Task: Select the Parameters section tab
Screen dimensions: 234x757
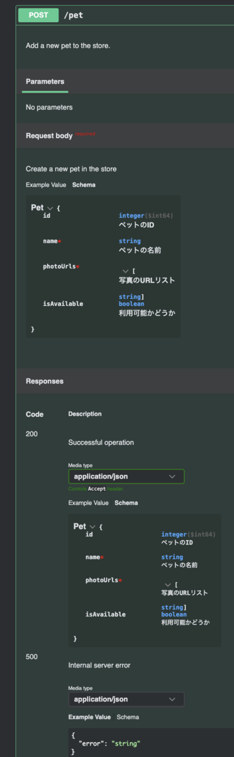Action: (45, 81)
